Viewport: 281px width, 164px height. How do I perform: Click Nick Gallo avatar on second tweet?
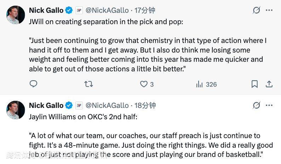tap(16, 110)
